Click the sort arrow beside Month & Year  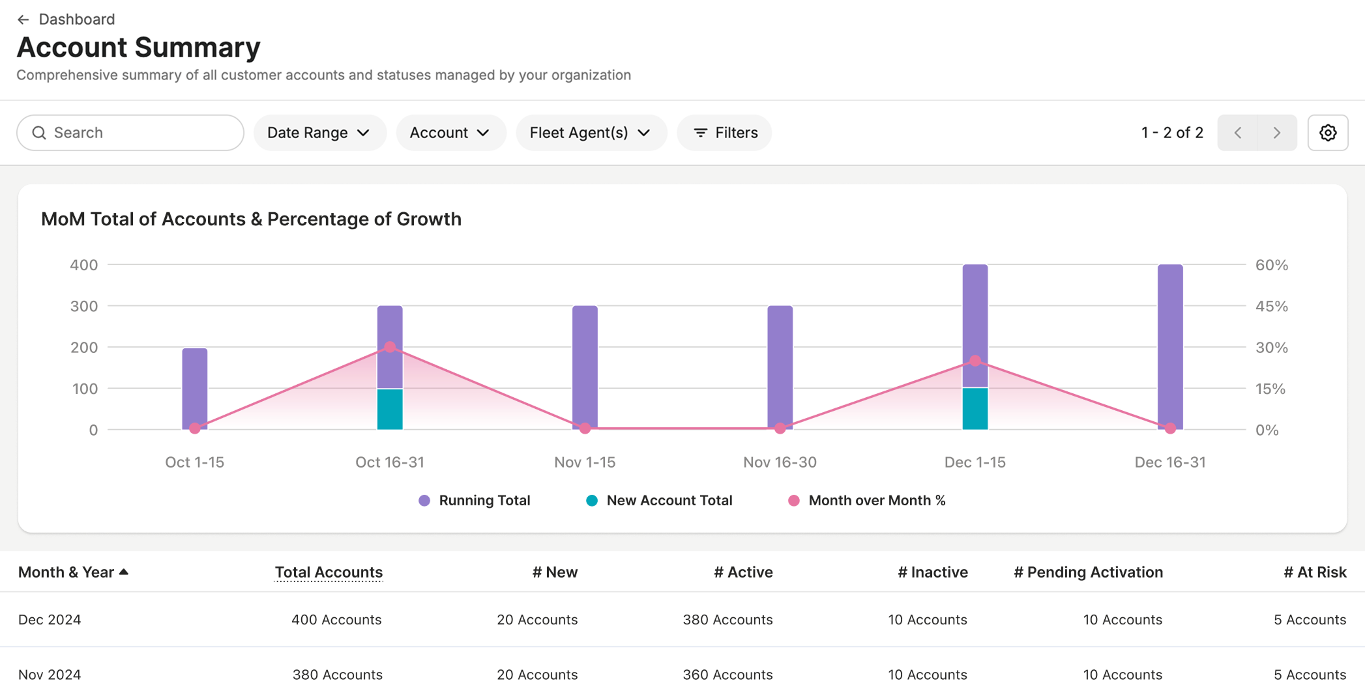[x=124, y=572]
